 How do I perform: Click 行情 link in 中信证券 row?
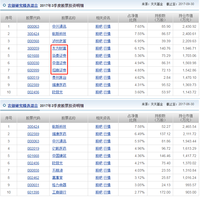(x=107, y=63)
